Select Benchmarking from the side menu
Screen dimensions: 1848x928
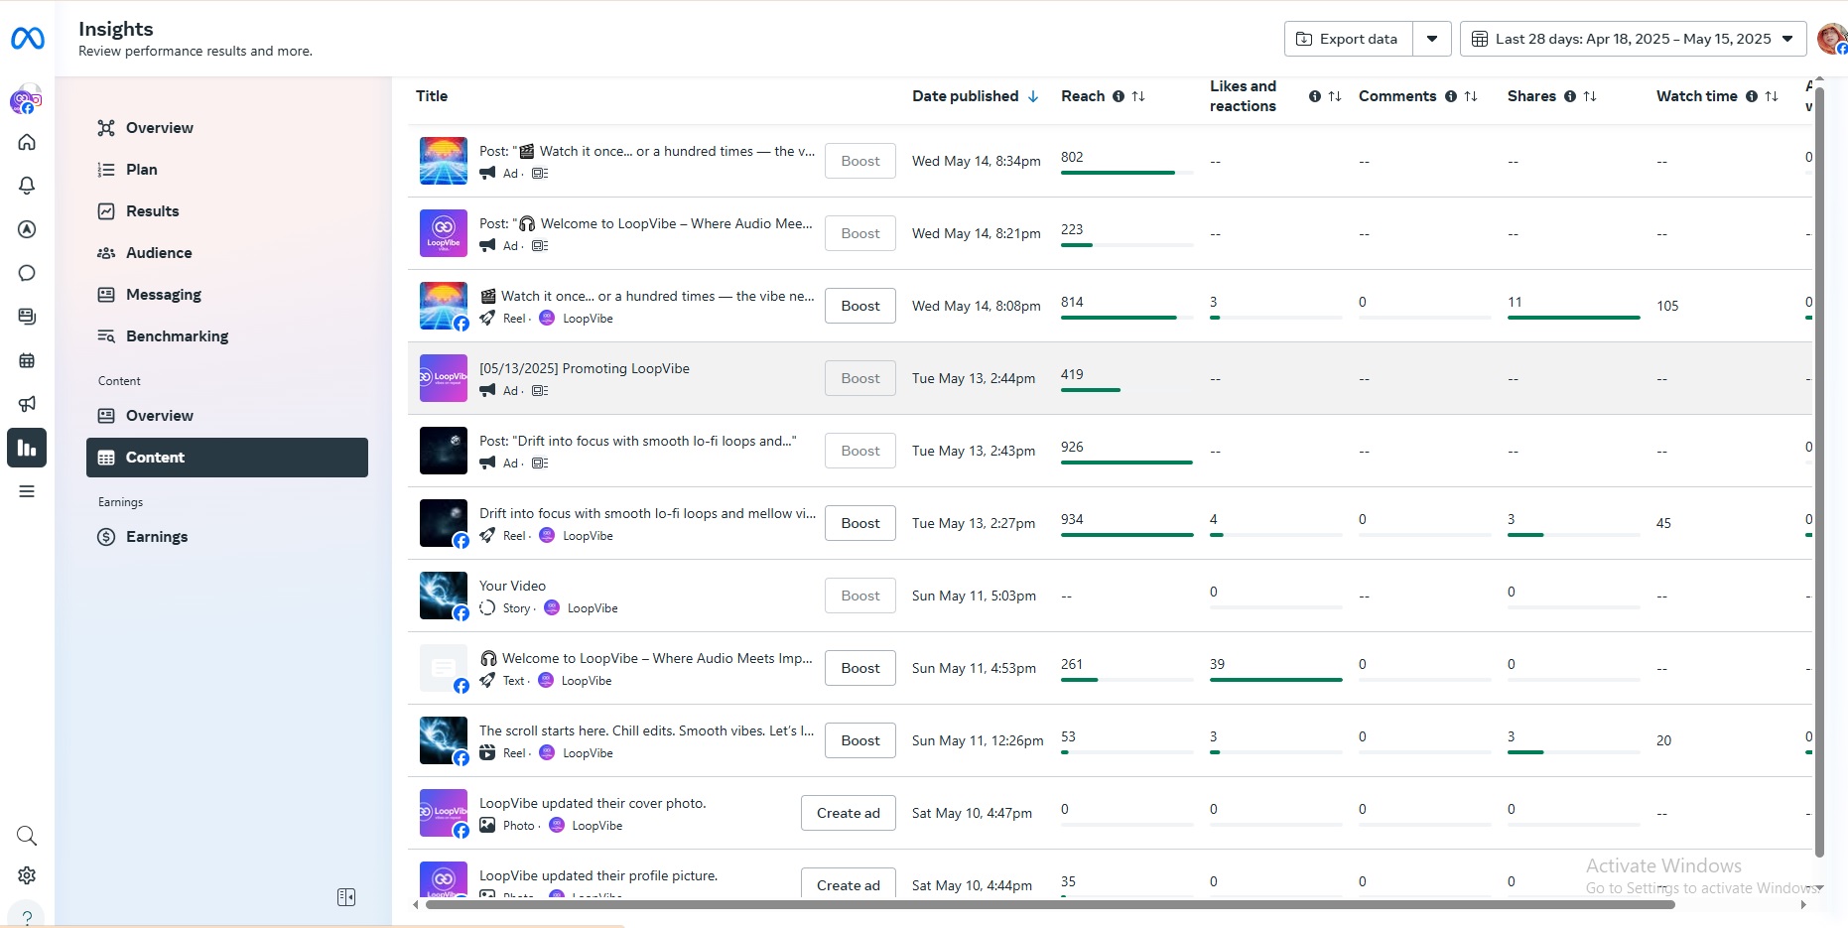pyautogui.click(x=177, y=336)
